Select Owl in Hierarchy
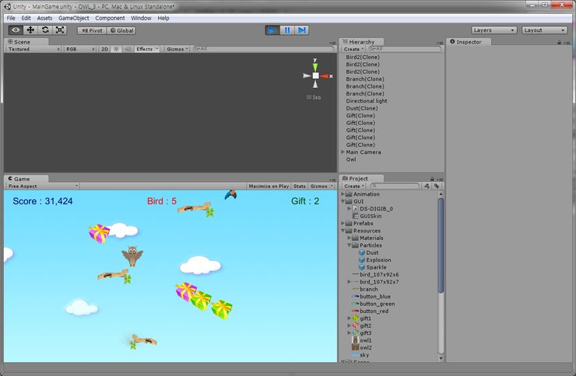 tap(351, 159)
